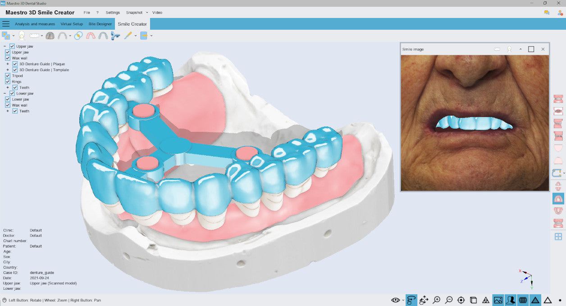
Task: Click the gray dental arch icon
Action: click(x=63, y=36)
